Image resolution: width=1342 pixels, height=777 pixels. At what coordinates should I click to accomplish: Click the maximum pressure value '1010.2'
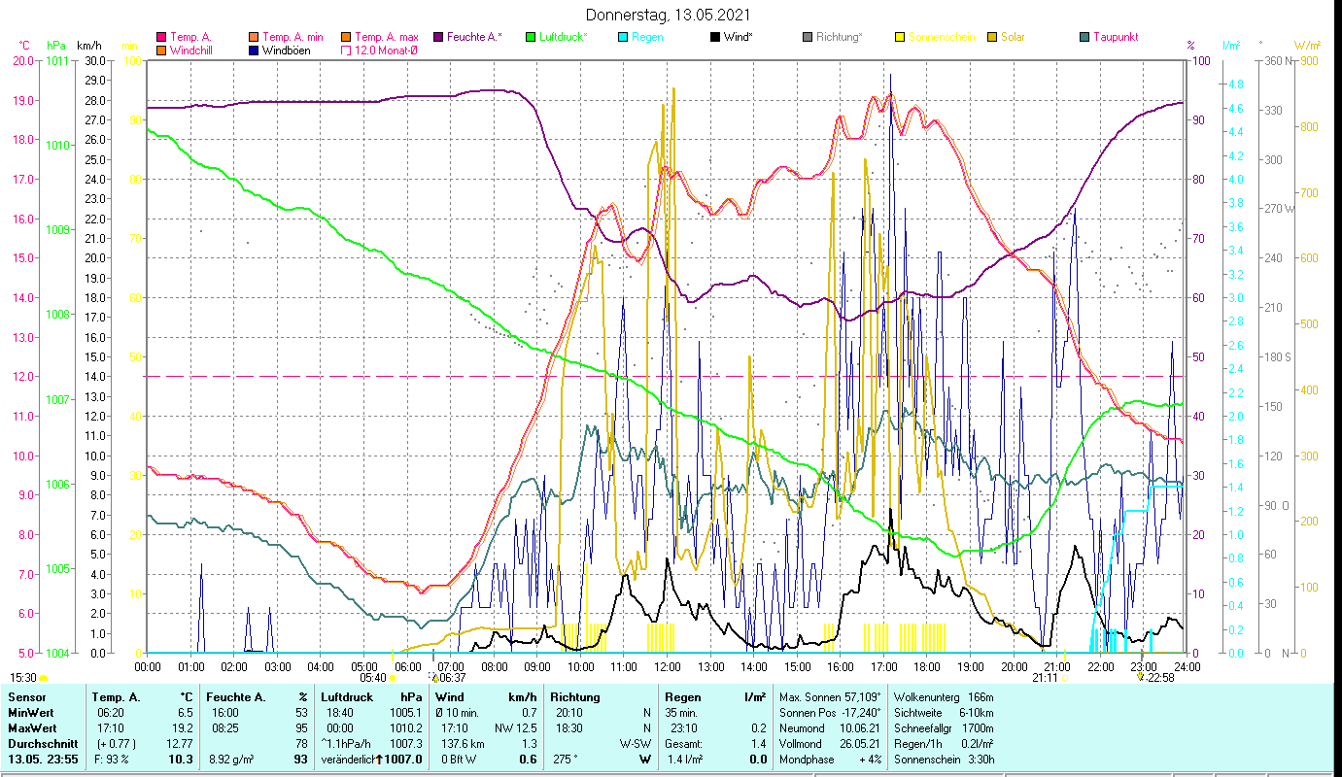coord(405,728)
